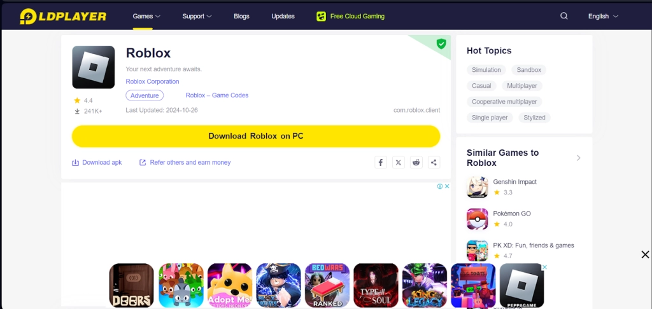Share on X
652x309 pixels.
tap(399, 162)
